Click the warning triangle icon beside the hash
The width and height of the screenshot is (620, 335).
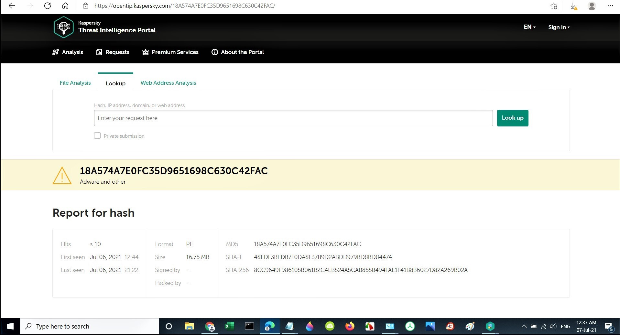click(x=62, y=176)
